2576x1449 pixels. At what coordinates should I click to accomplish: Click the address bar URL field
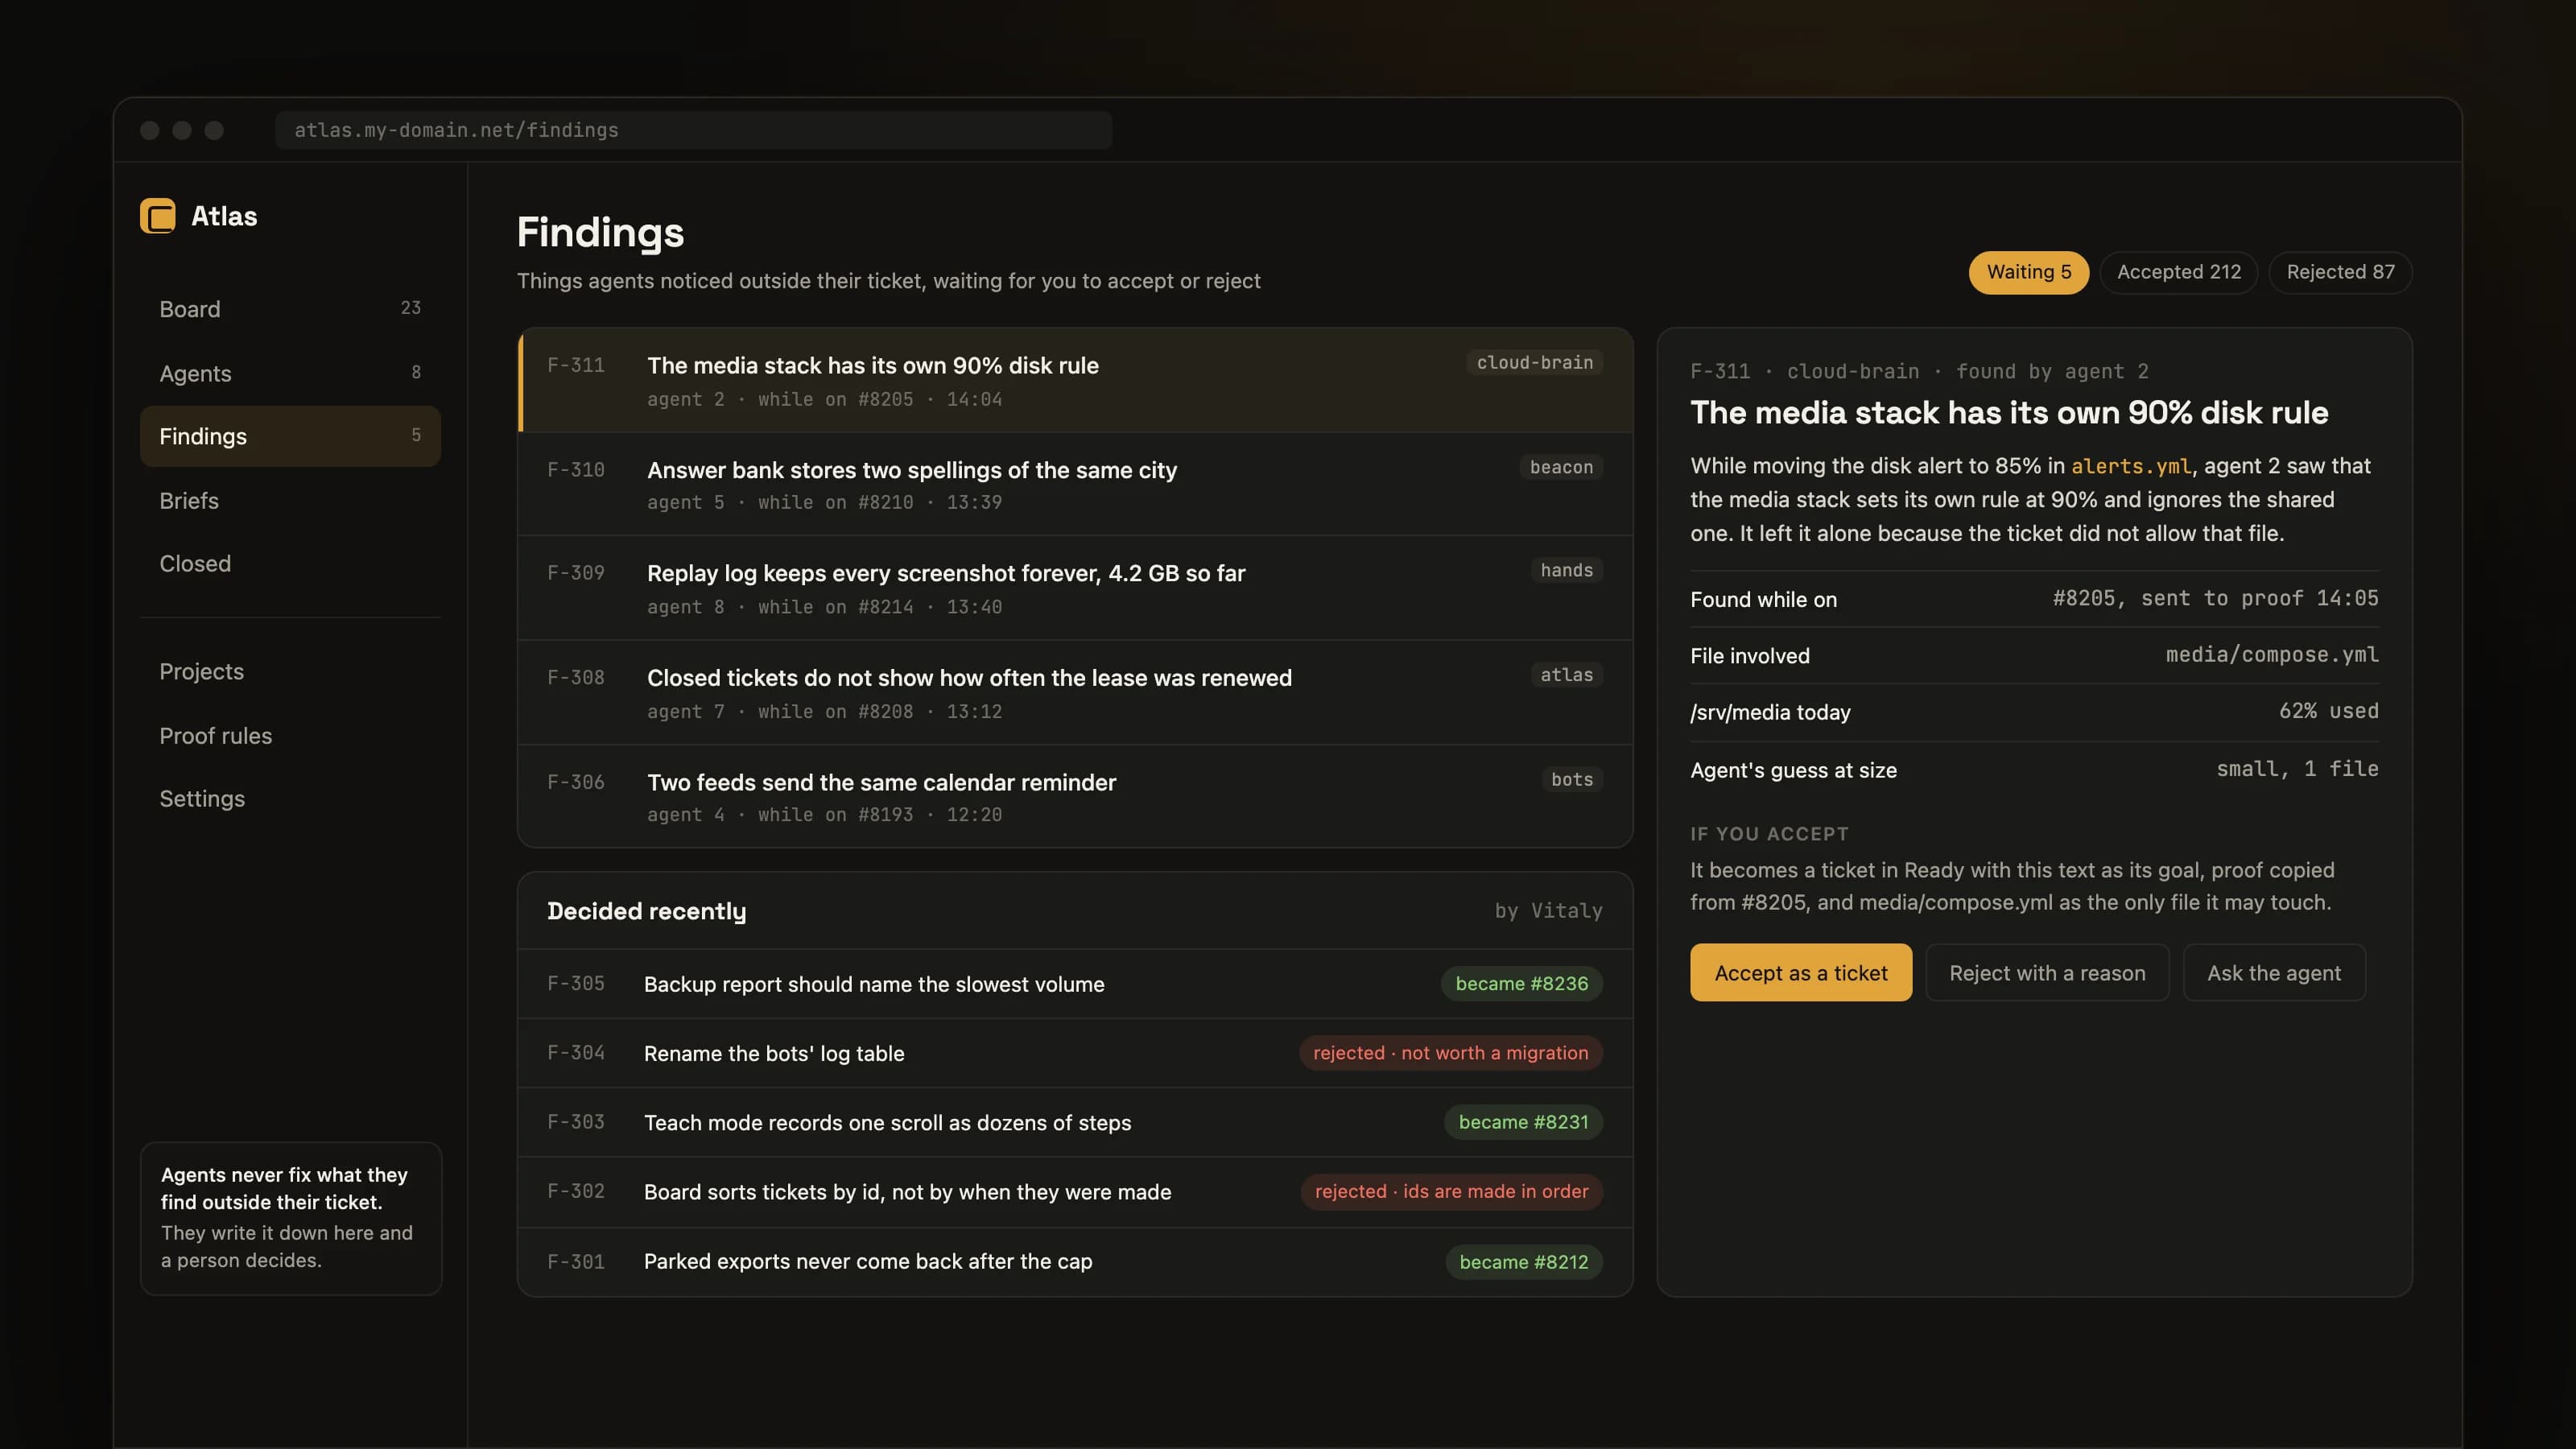tap(693, 130)
